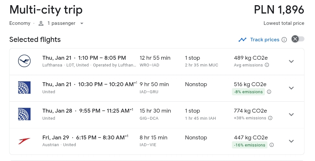The height and width of the screenshot is (161, 315).
Task: Click the 2 hr 35 min MUC layover
Action: click(201, 65)
